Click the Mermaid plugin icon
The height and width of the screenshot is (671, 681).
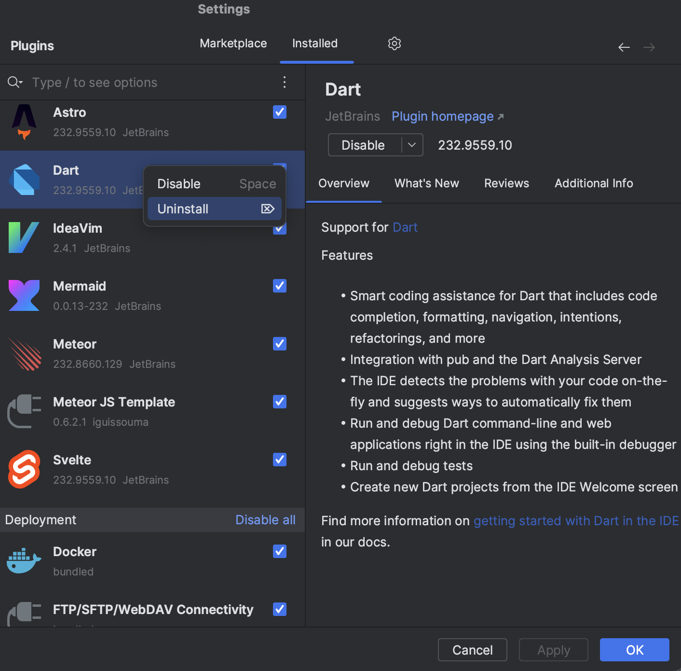24,295
